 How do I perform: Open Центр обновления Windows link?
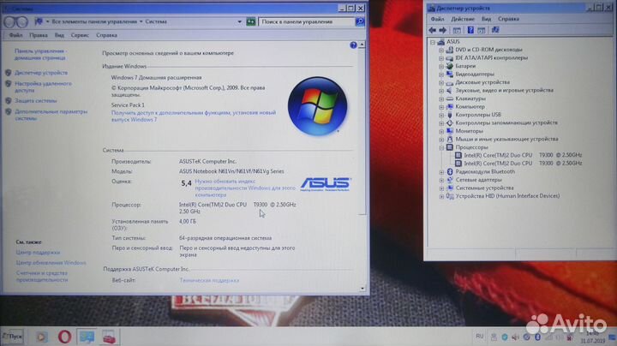tap(51, 263)
